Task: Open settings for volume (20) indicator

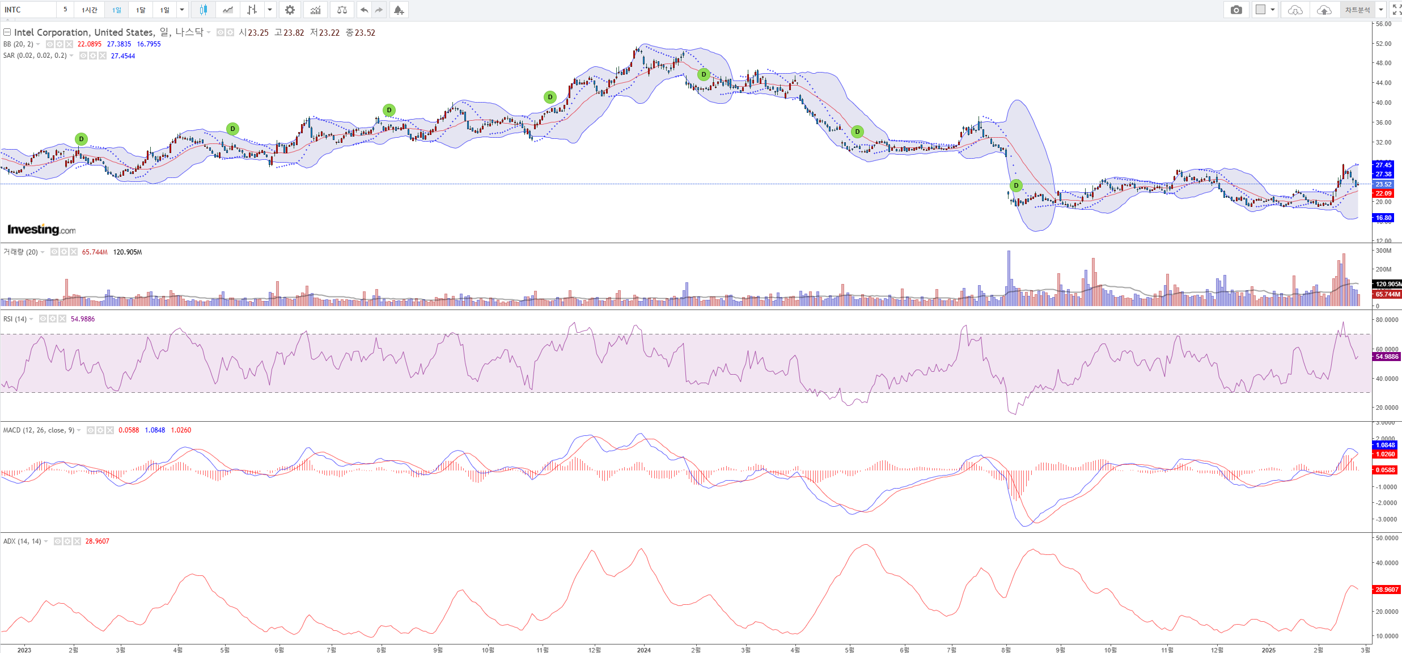Action: tap(64, 252)
